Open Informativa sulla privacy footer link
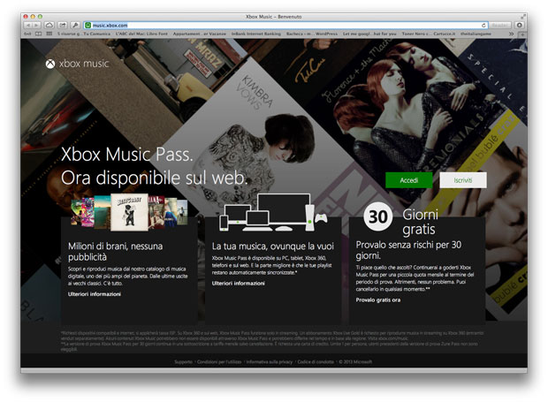 [269, 362]
